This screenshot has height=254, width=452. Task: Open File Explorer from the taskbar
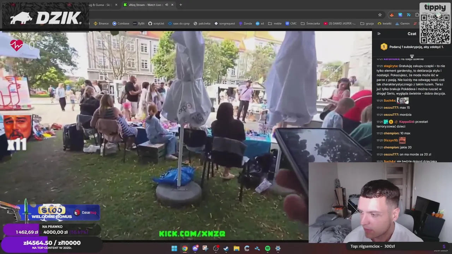point(237,248)
